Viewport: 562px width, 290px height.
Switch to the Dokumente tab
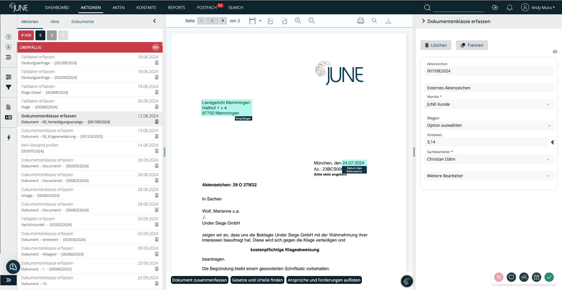pos(83,22)
